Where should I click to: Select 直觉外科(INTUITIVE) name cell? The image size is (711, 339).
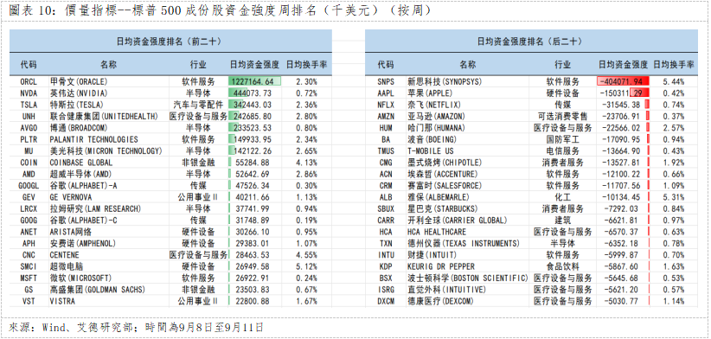[446, 290]
